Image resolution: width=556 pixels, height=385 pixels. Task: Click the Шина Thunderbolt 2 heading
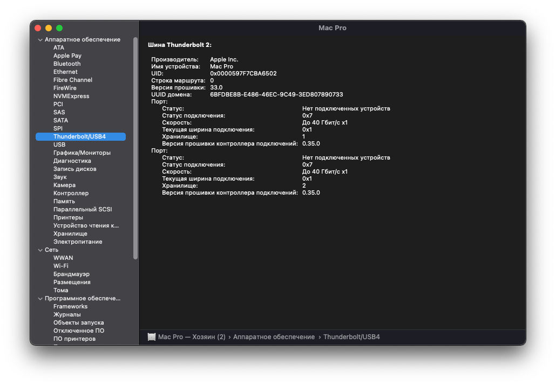pos(180,45)
